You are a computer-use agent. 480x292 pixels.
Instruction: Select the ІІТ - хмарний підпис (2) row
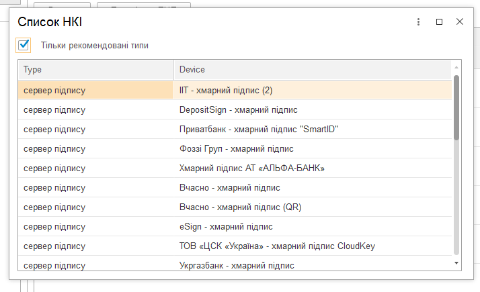tap(235, 90)
